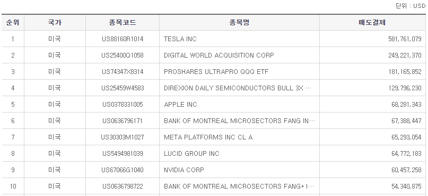Select the APPLE INC stock name

[180, 105]
